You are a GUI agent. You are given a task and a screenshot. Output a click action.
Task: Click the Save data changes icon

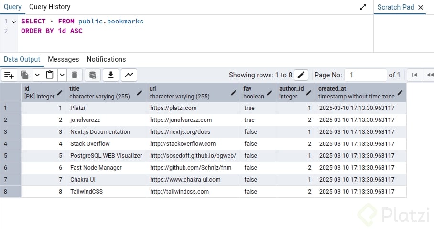point(93,75)
